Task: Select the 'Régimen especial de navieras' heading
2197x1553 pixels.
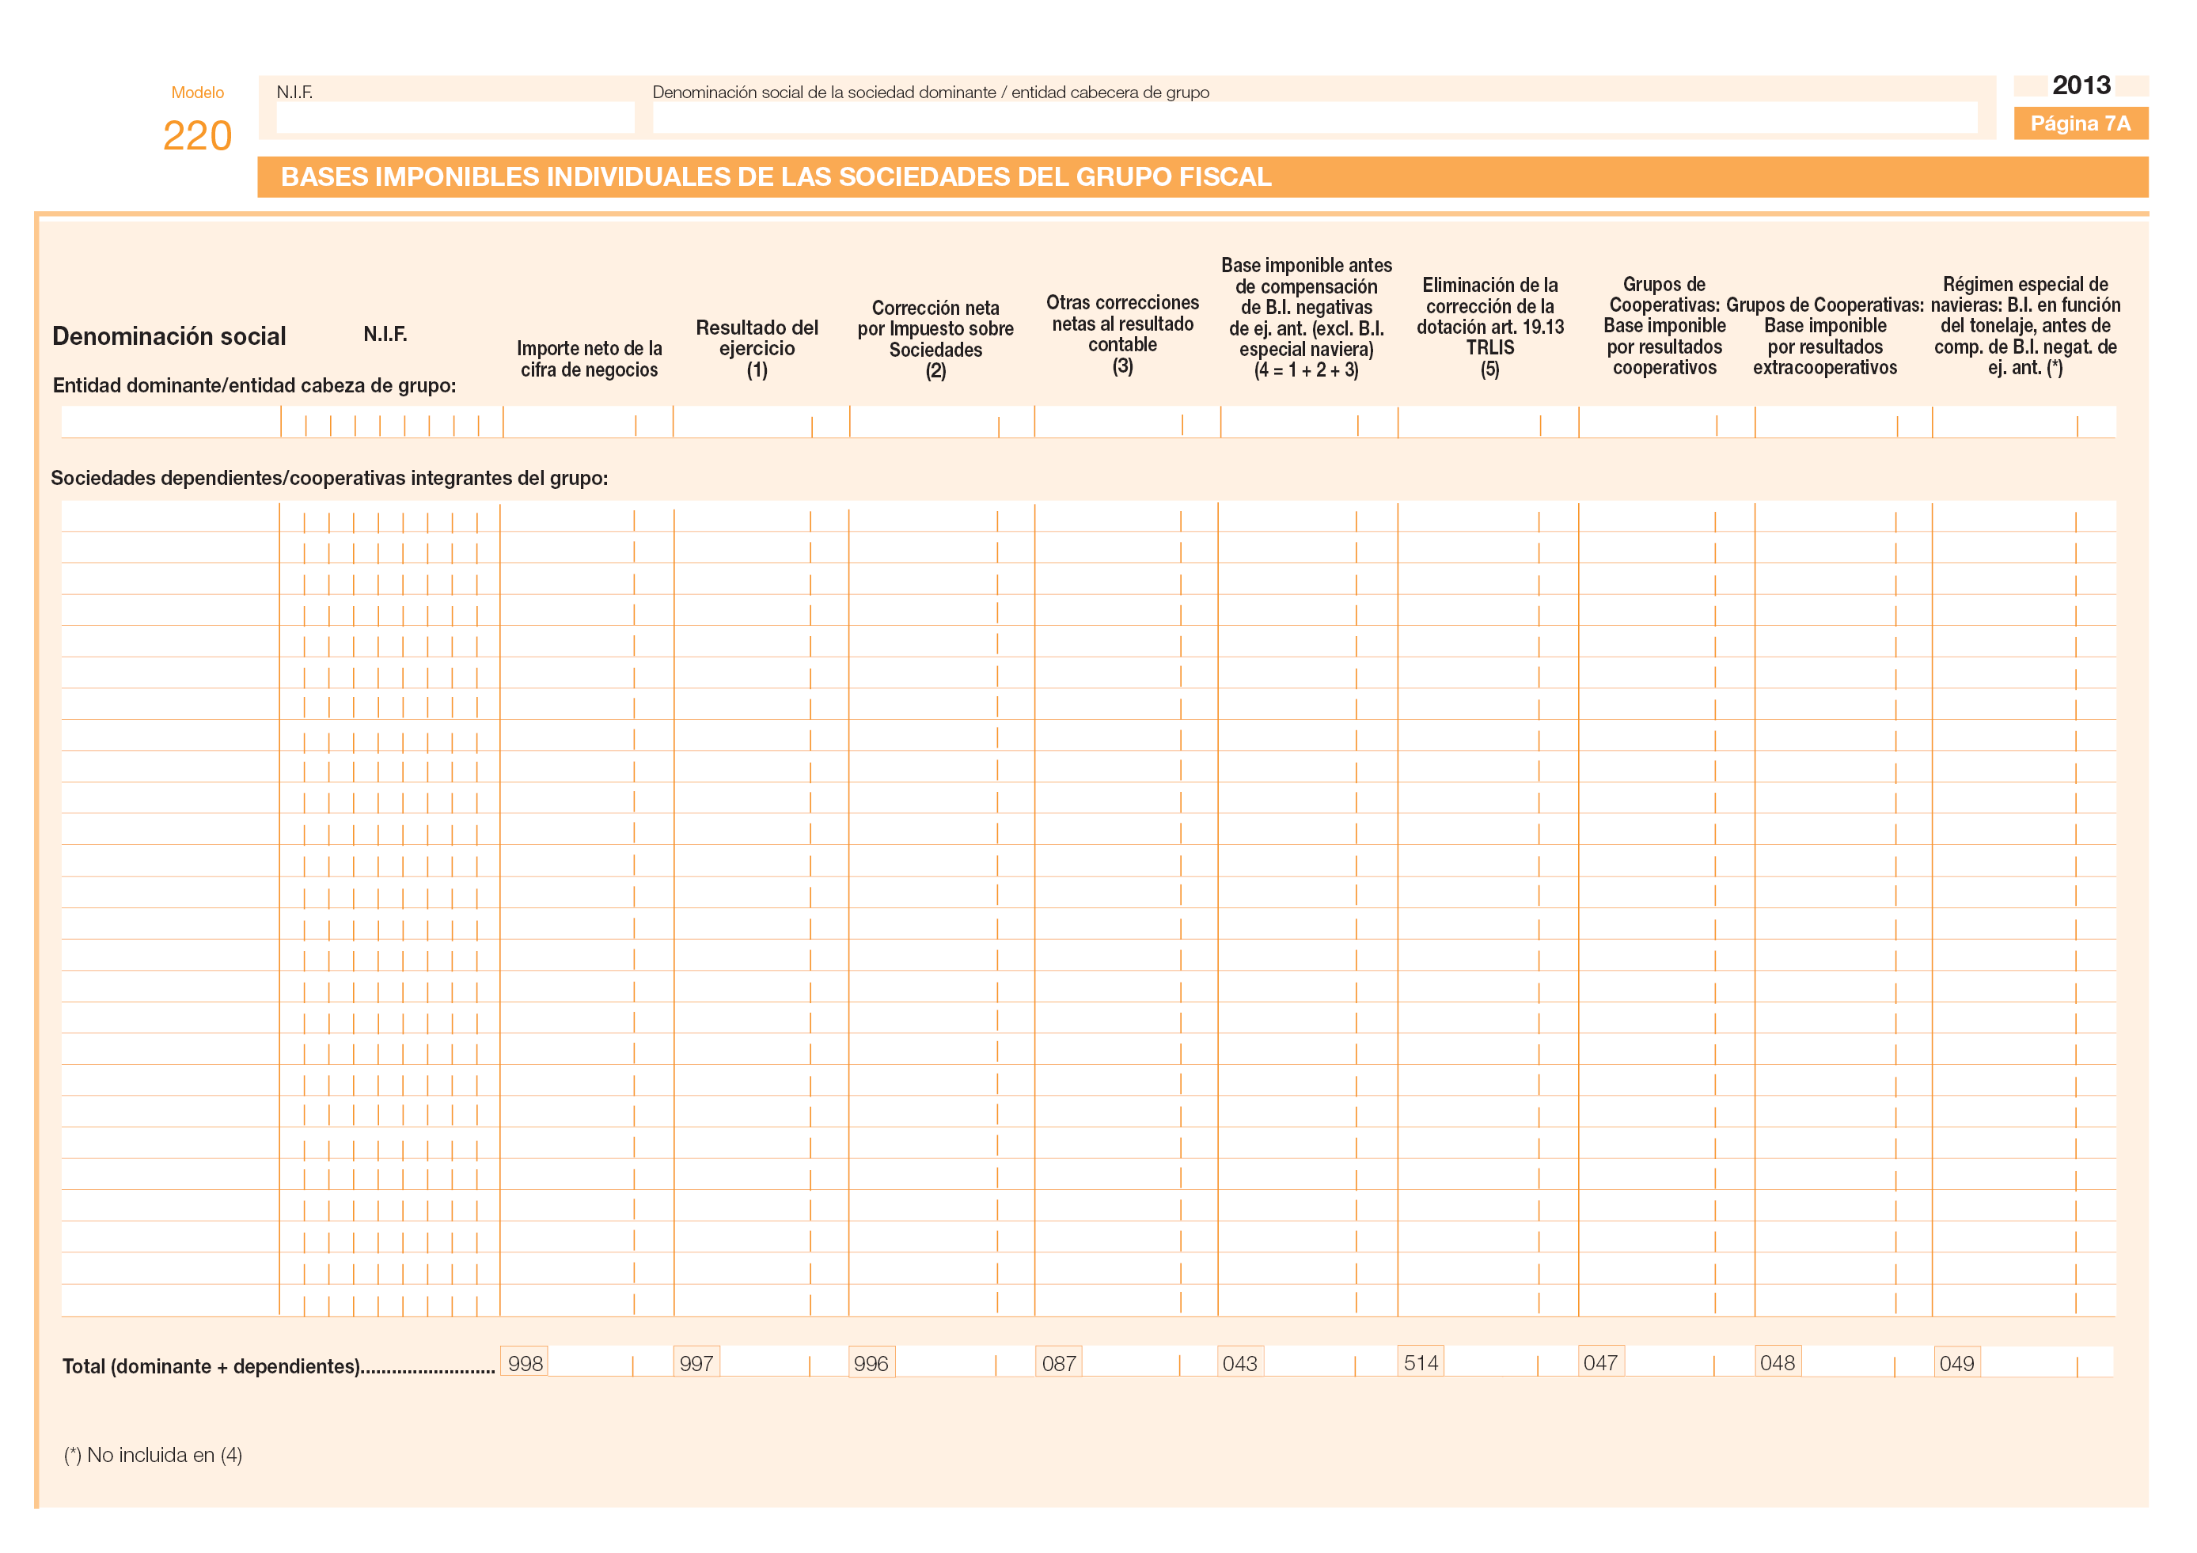Action: pos(2024,326)
